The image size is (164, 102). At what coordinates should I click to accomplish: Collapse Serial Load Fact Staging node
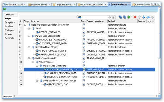29,47
